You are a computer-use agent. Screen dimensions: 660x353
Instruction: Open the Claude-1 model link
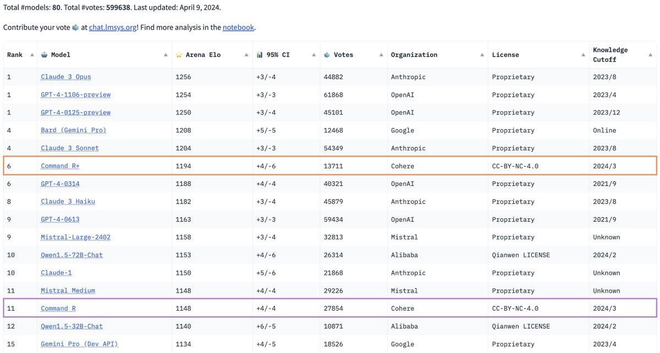[56, 273]
